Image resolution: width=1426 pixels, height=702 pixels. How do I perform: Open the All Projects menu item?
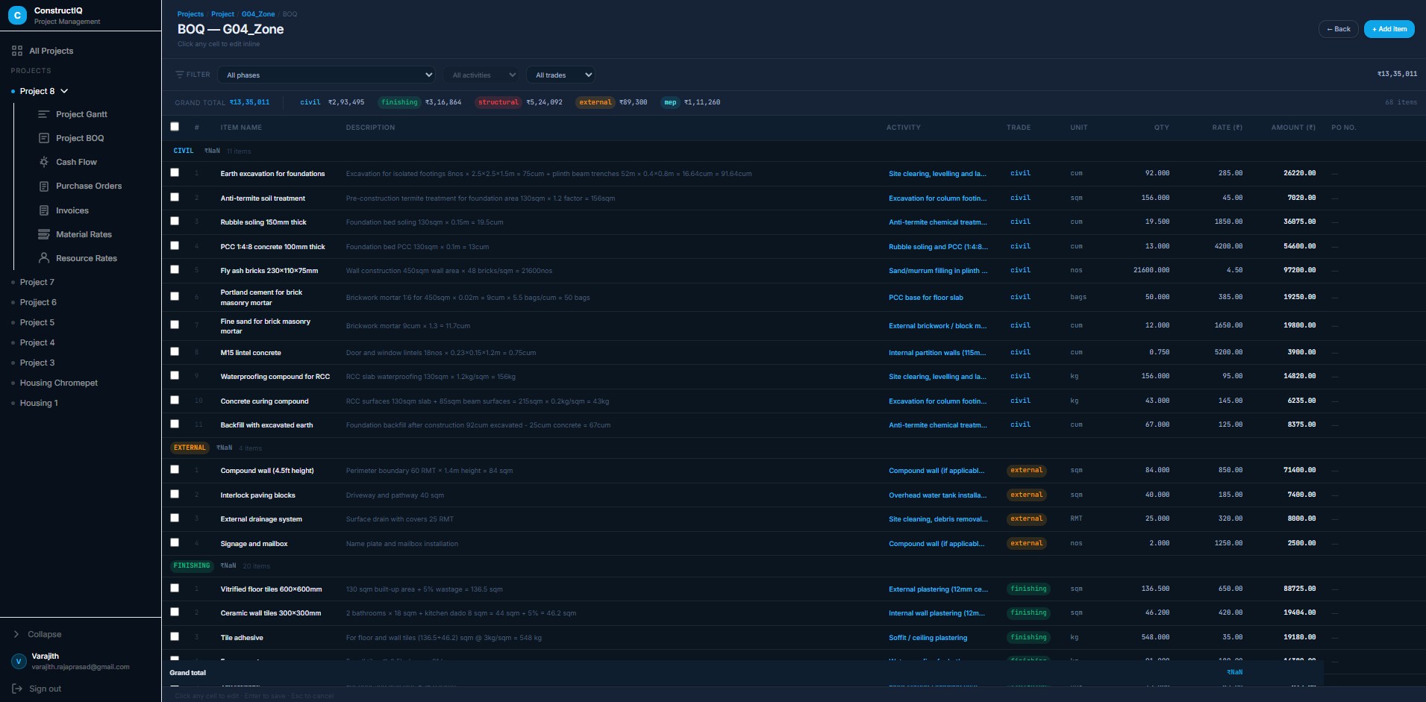[x=51, y=51]
